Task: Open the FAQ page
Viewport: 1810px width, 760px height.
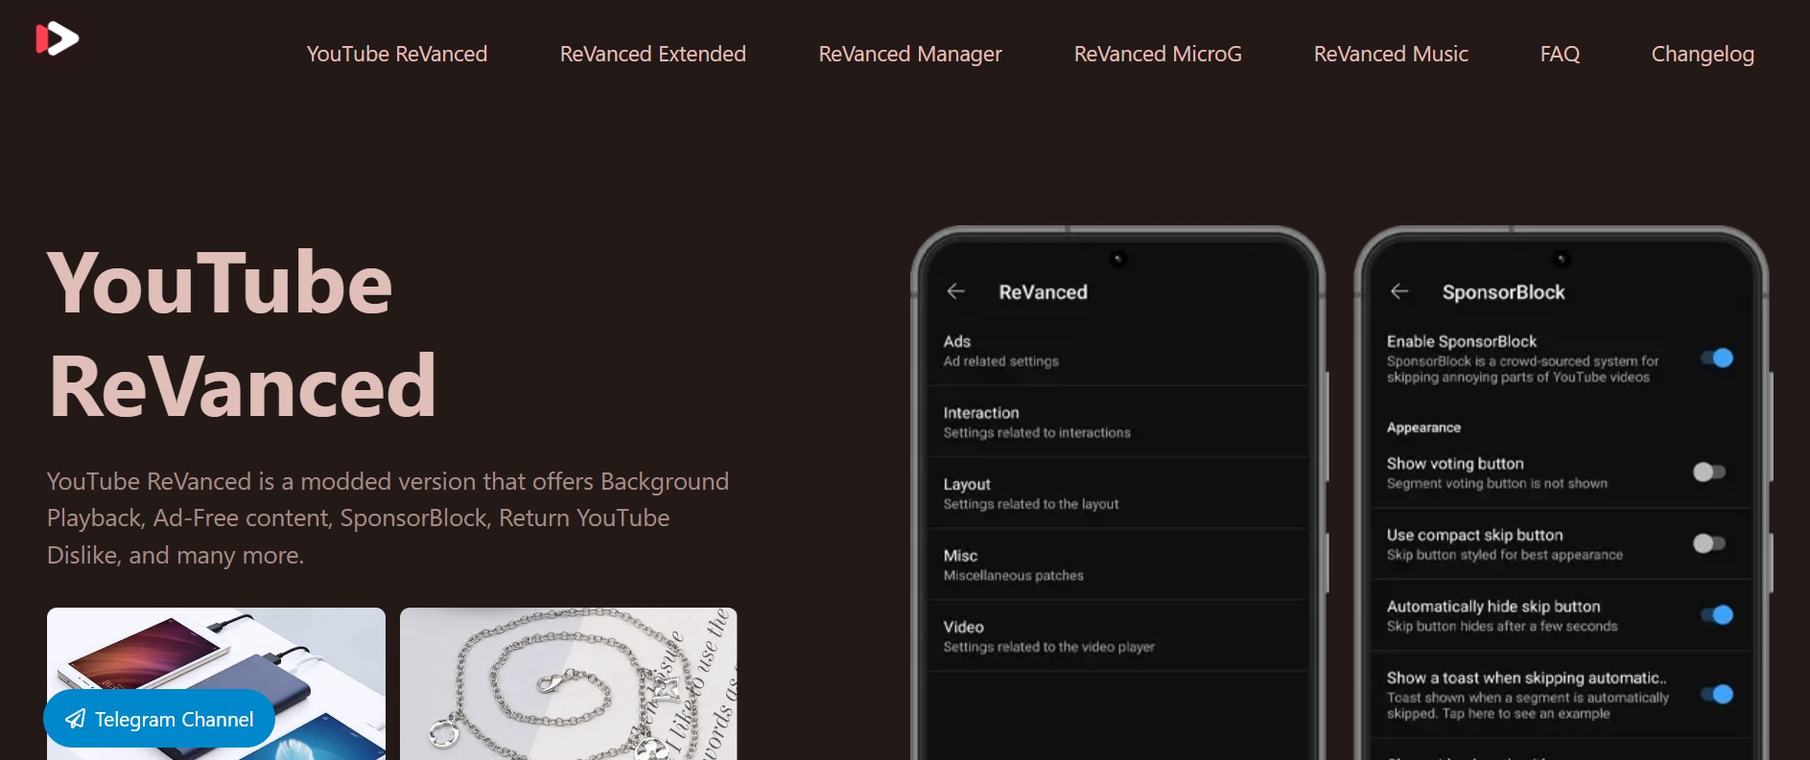Action: pyautogui.click(x=1560, y=54)
